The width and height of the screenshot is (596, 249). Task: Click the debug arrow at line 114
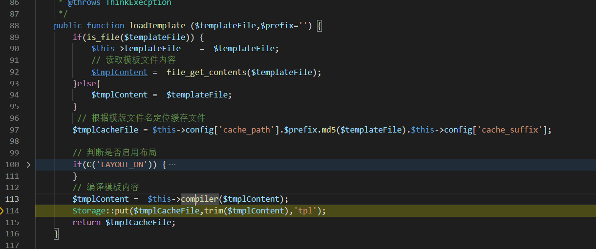point(1,211)
